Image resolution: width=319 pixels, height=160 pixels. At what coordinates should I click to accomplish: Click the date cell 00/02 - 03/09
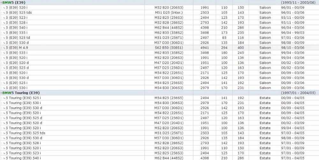click(293, 123)
